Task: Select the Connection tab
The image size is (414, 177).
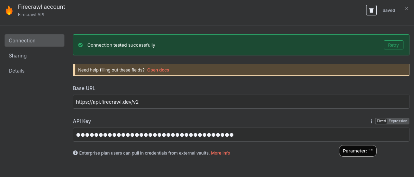Action: click(x=34, y=41)
